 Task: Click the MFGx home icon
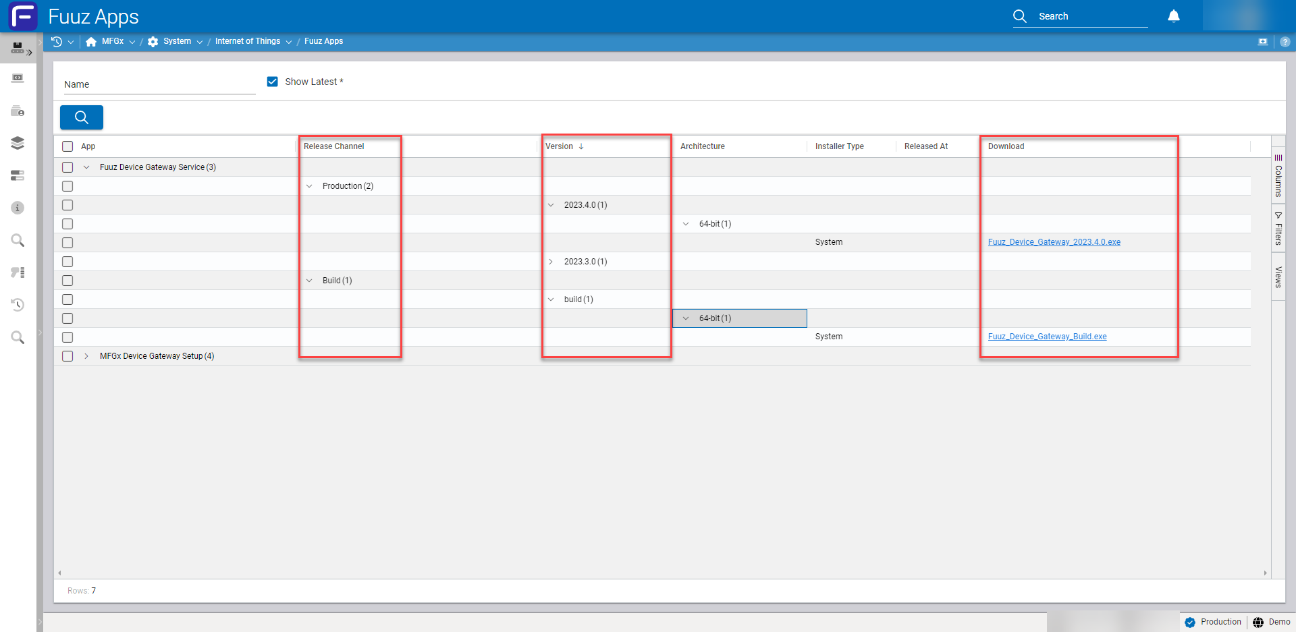click(x=91, y=42)
